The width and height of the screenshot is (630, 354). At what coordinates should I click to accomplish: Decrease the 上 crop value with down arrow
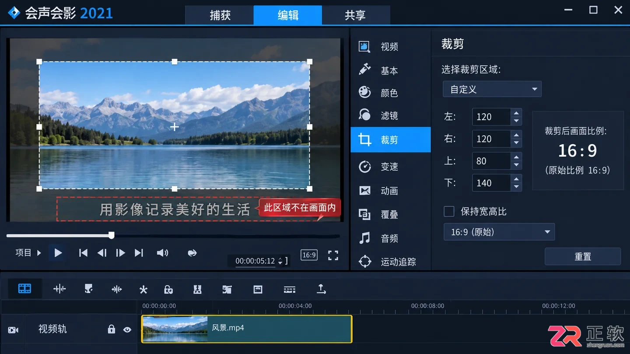point(517,165)
